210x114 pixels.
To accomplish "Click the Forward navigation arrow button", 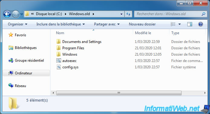I will pos(15,14).
